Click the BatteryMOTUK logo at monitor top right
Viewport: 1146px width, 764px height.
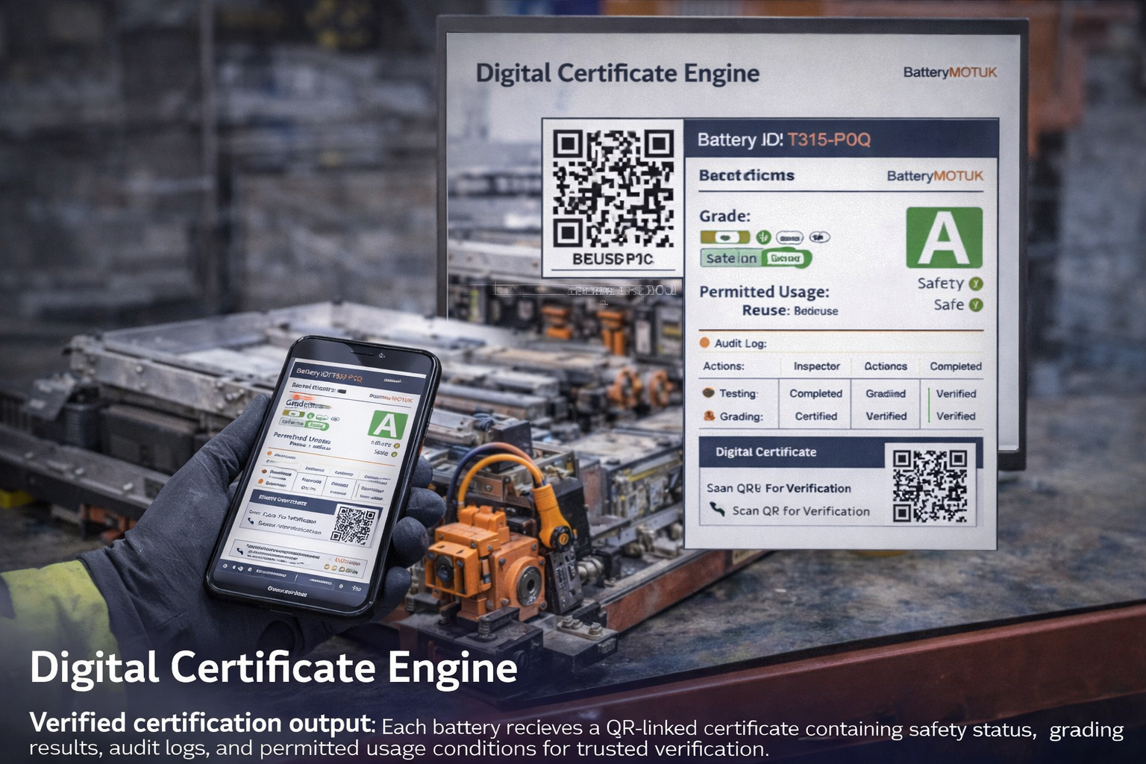[x=950, y=72]
